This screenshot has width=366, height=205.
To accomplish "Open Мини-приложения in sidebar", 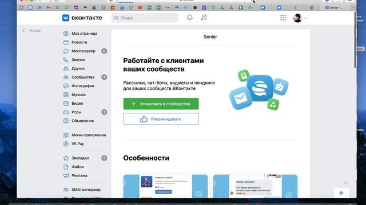I will pos(85,135).
